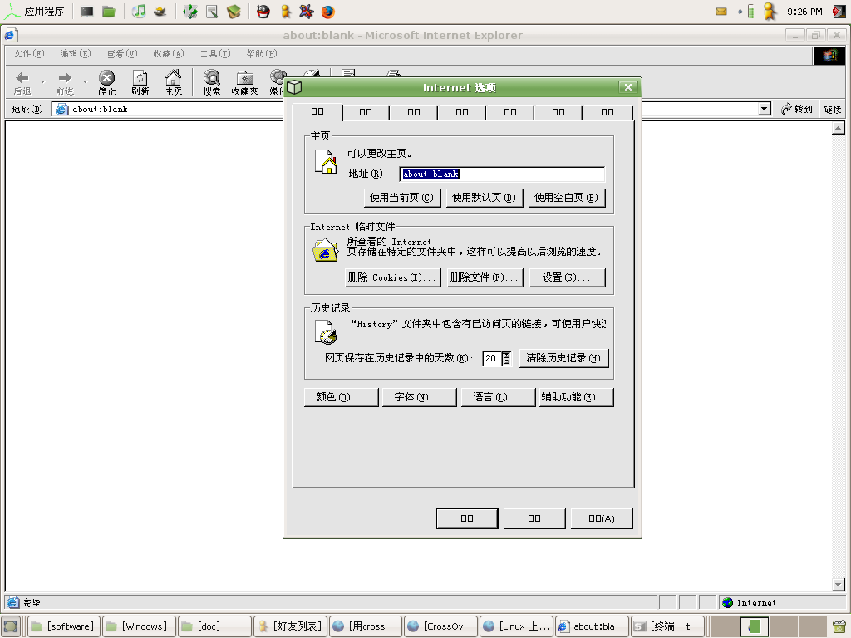This screenshot has height=638, width=851.
Task: Open the green book dictionary launcher
Action: (x=234, y=12)
